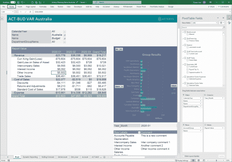Screen dimensions: 232x162
Task: Collapse the Cost of Sales group
Action: click(x=13, y=80)
